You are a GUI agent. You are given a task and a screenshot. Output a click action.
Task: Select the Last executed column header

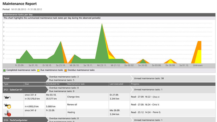pos(119,84)
